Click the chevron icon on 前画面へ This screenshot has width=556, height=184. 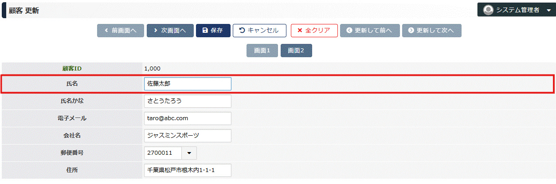106,31
